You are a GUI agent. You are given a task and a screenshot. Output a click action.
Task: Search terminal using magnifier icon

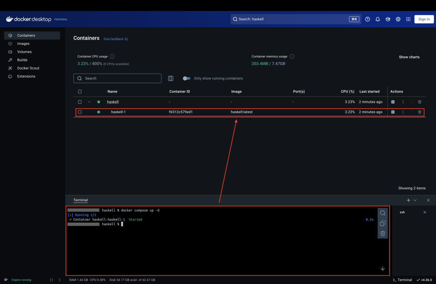(x=382, y=213)
